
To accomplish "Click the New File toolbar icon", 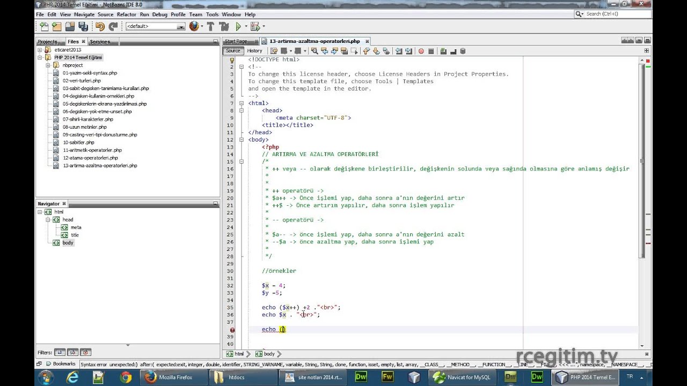I will 44,26.
